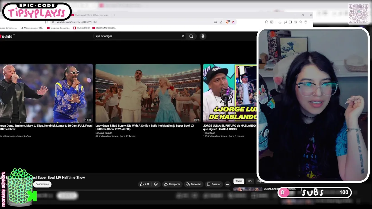This screenshot has width=372, height=209.
Task: Open the JORGE LUNA video thumbnail
Action: pos(230,93)
